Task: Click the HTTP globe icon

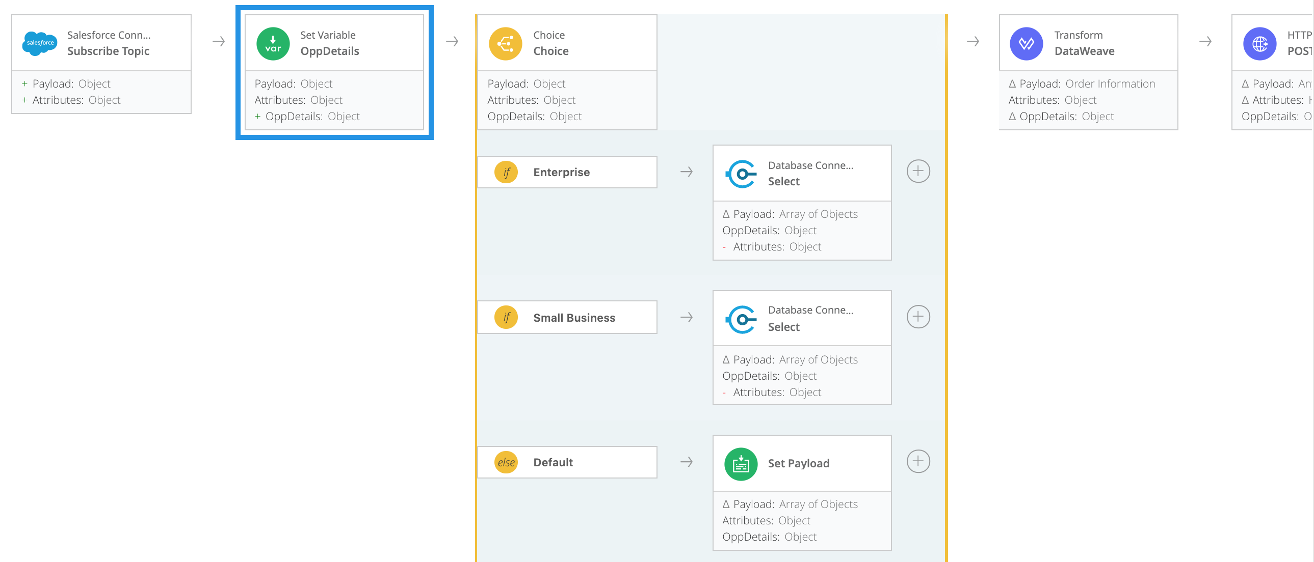Action: point(1259,43)
